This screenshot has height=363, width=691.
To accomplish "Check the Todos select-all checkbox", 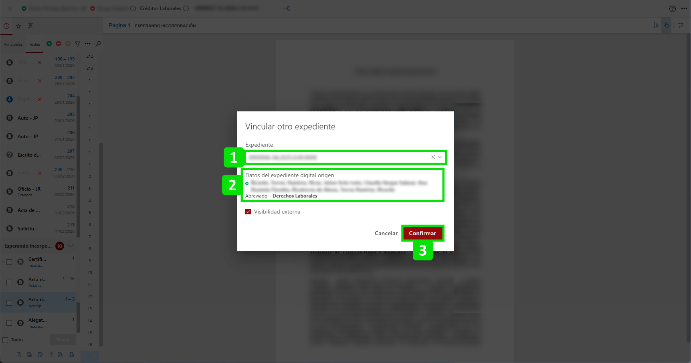I will pos(6,340).
